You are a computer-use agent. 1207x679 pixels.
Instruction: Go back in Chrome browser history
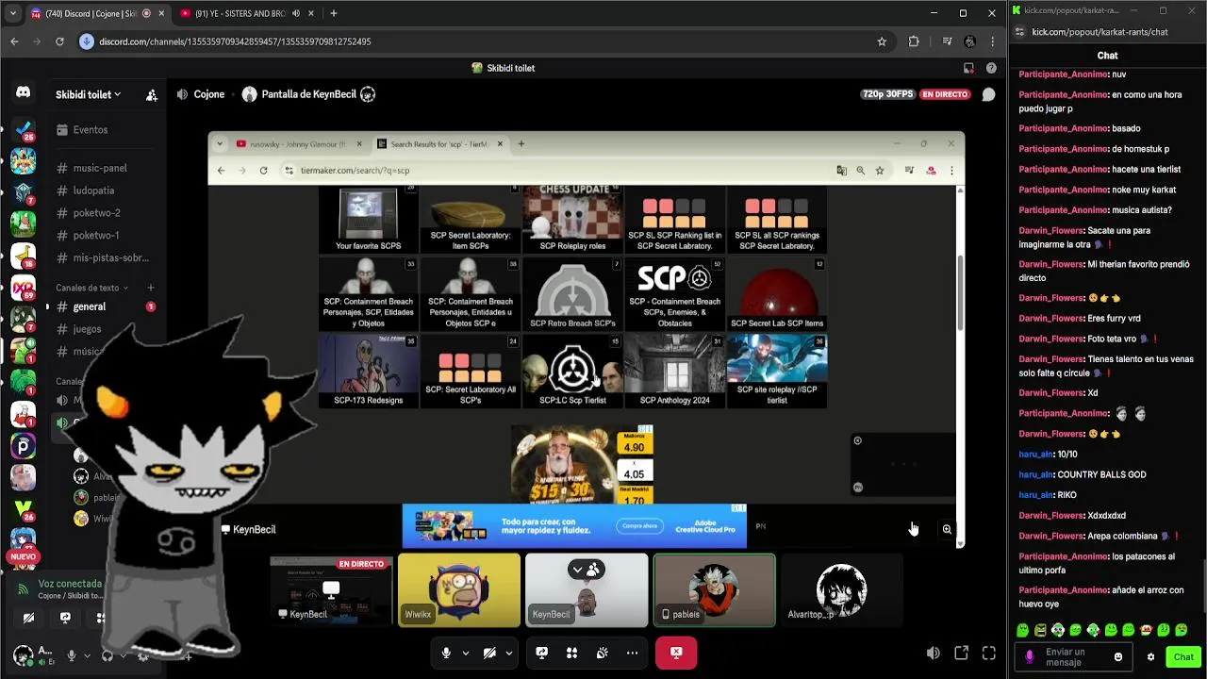14,41
